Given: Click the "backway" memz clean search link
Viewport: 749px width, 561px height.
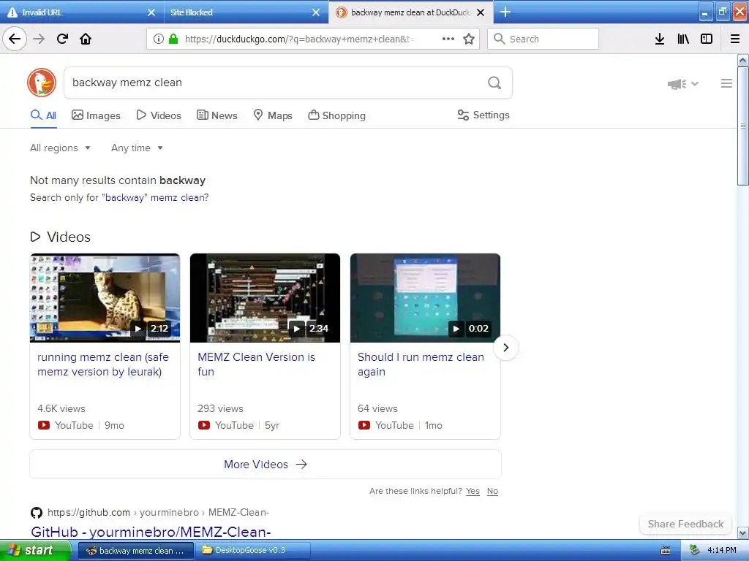Looking at the screenshot, I should point(155,197).
